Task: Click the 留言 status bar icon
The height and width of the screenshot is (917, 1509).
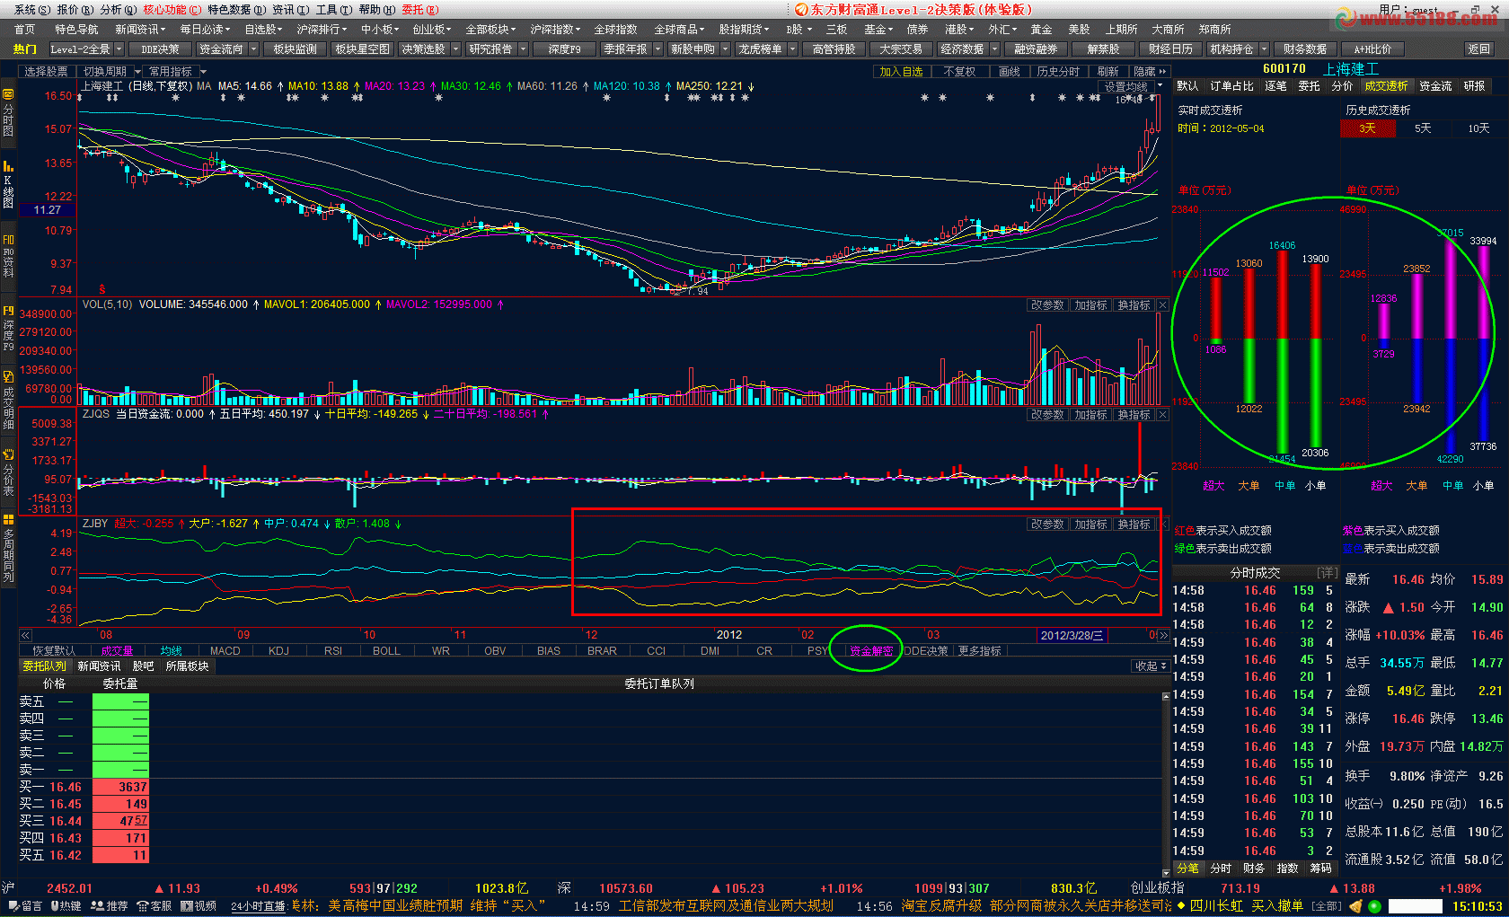Action: click(x=24, y=906)
